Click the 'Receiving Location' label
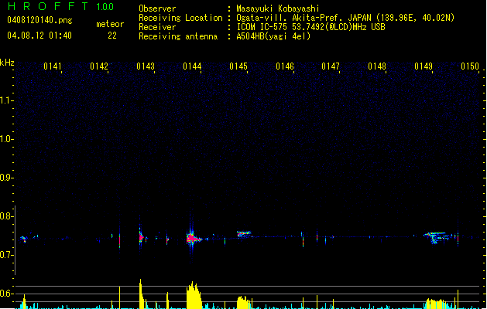Image resolution: width=487 pixels, height=309 pixels. coord(180,18)
